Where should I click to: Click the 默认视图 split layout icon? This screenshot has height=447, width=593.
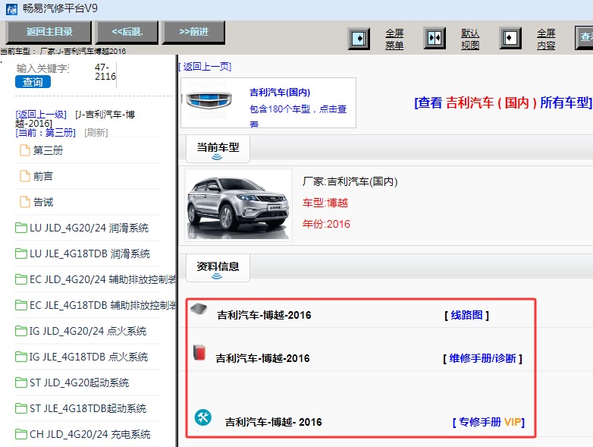(435, 38)
